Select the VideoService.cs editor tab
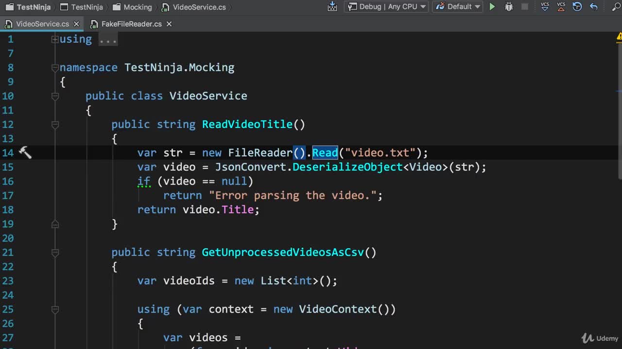622x349 pixels. point(42,24)
